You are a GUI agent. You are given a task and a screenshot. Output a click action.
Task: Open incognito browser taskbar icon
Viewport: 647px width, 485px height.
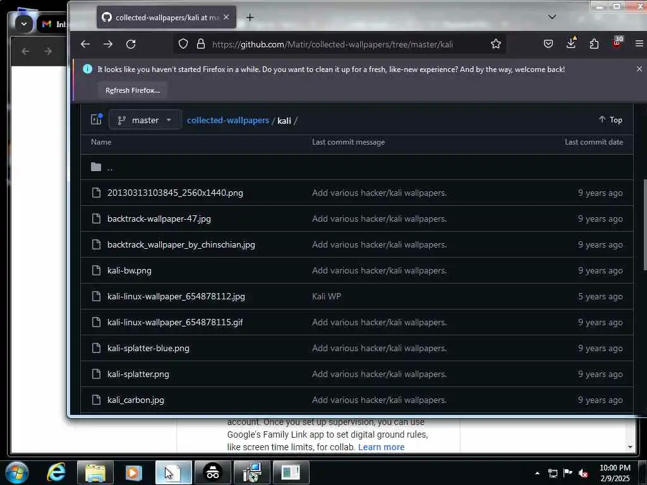tap(212, 473)
